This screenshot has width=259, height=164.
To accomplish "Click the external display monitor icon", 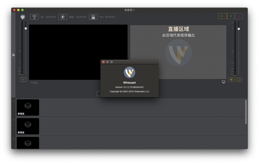I will 224,82.
